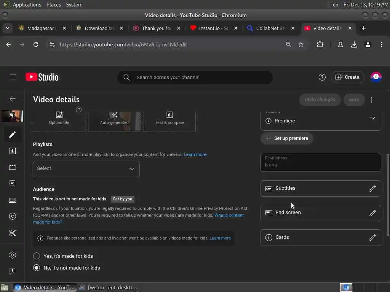Open the browser extensions puzzle icon

point(320,44)
